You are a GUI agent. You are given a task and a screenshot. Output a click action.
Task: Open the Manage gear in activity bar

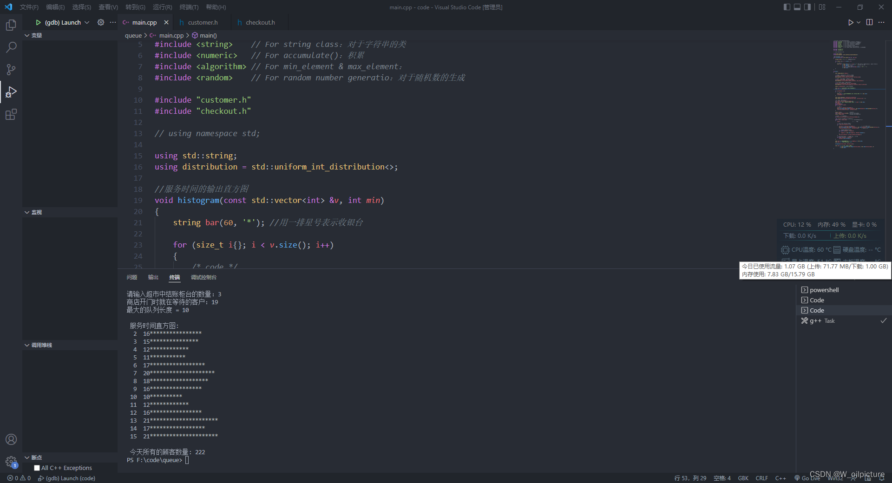point(11,462)
